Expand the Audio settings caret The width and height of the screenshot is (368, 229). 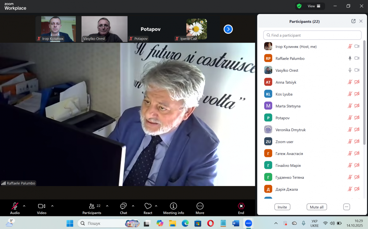[x=24, y=206]
